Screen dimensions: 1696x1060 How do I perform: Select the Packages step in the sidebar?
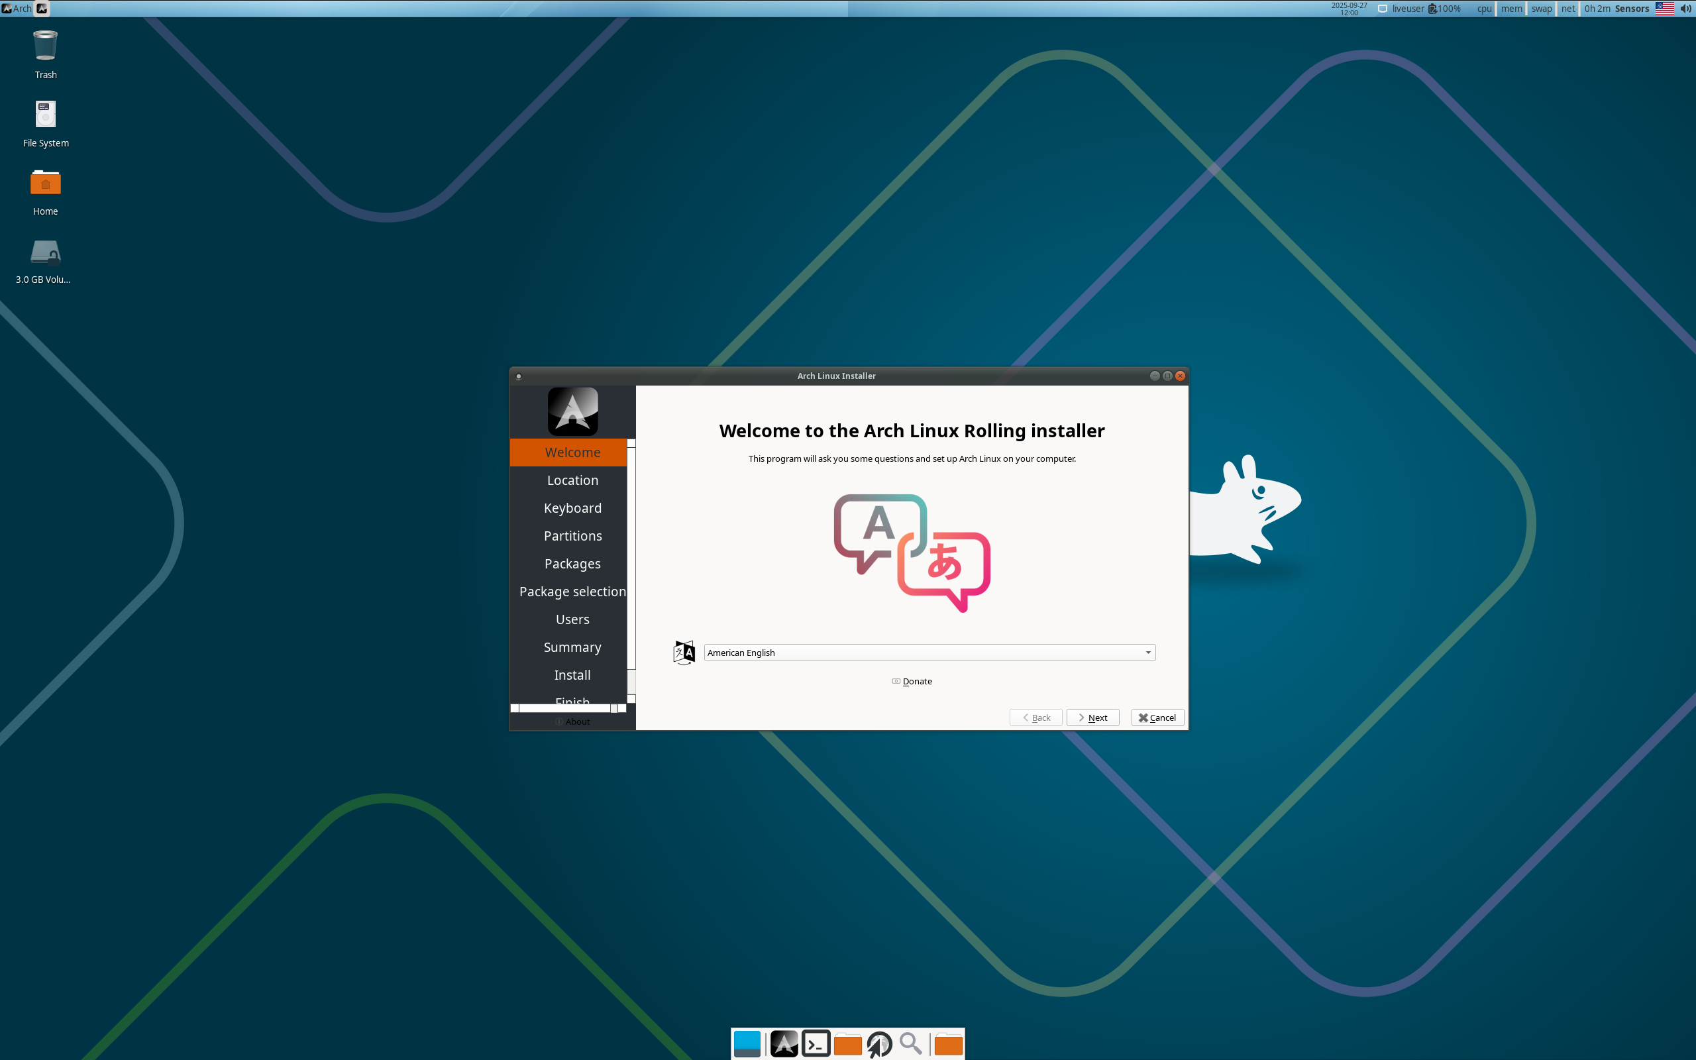coord(568,564)
